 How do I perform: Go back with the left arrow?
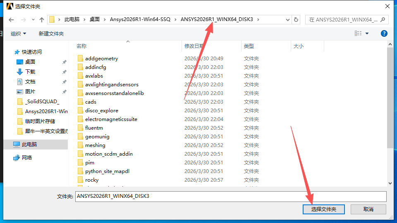pos(11,20)
